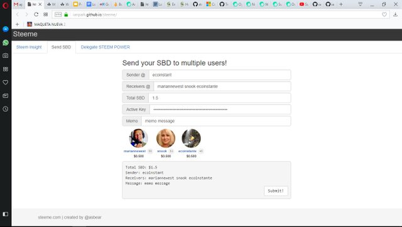Switch to the Steem Insight tab
Image resolution: width=402 pixels, height=227 pixels.
29,47
